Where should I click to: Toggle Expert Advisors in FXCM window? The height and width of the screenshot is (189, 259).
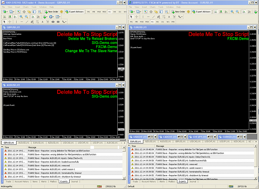pyautogui.click(x=201, y=12)
